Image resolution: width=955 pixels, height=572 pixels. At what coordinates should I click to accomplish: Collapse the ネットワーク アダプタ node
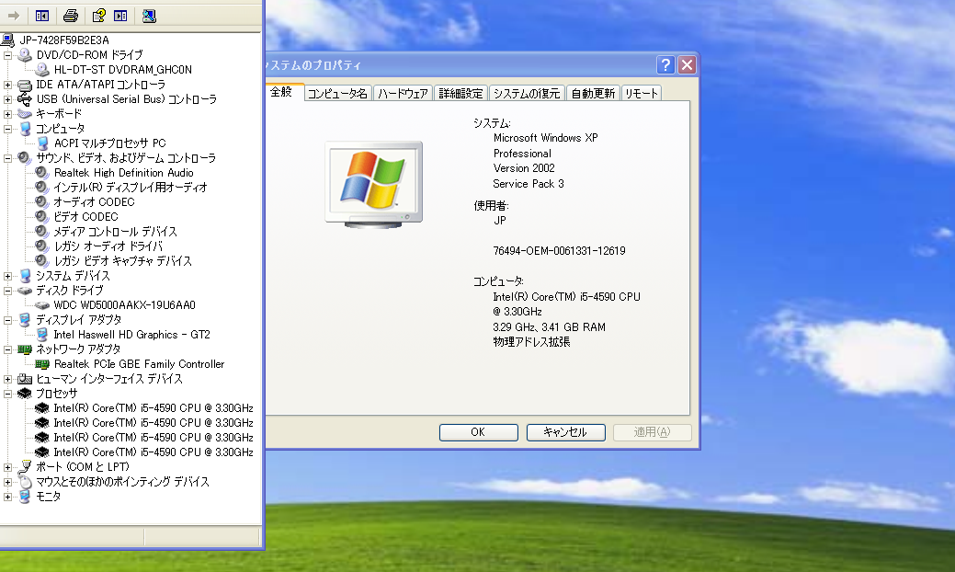click(x=8, y=349)
